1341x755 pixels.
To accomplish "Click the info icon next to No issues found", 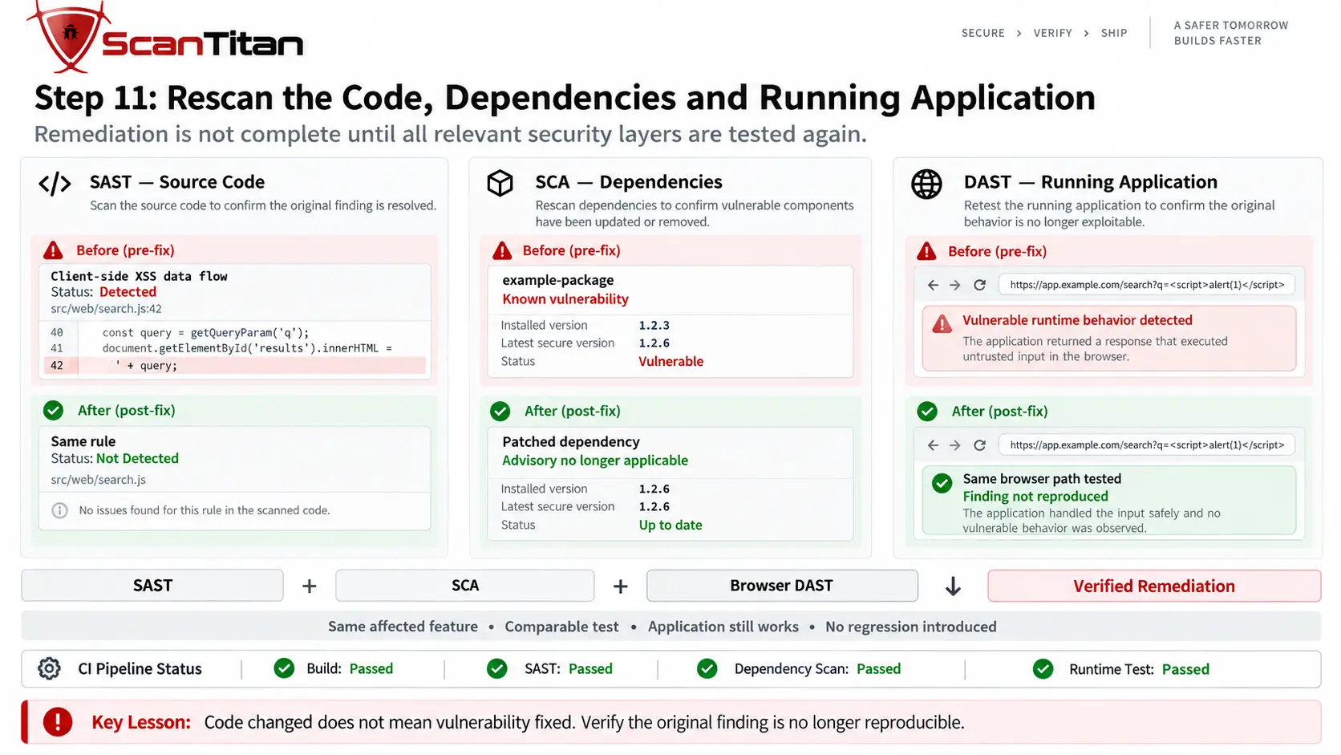I will [x=59, y=510].
